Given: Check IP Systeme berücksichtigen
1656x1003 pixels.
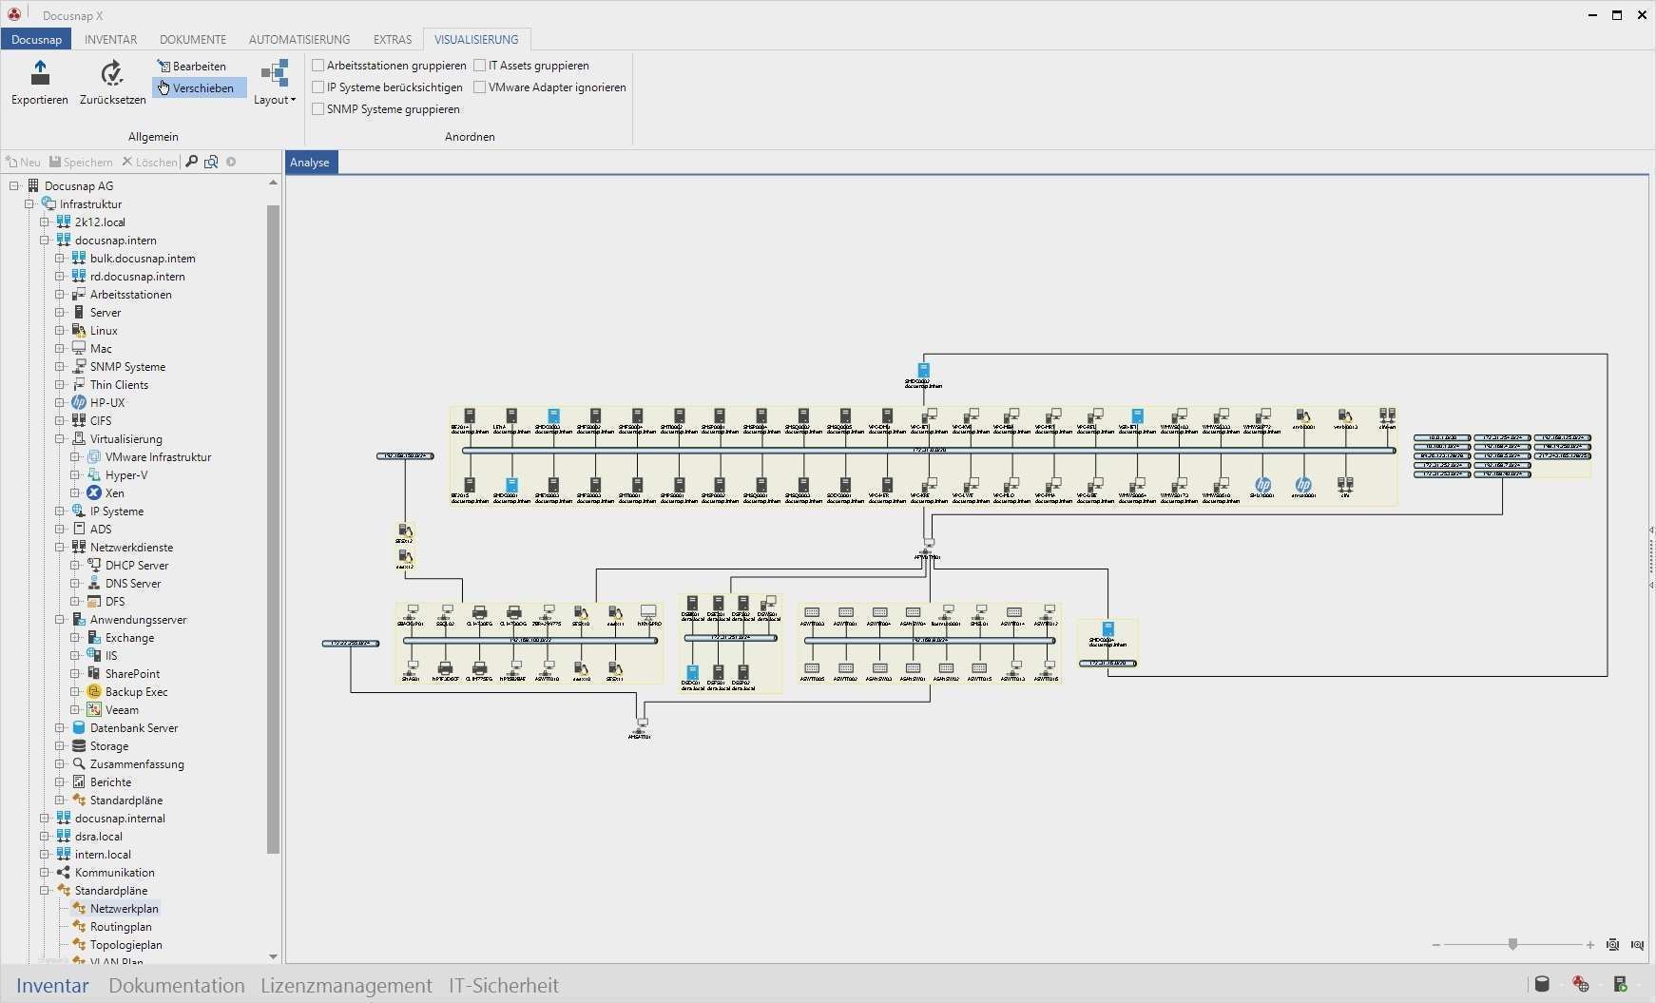Looking at the screenshot, I should coord(318,87).
